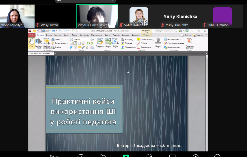This screenshot has width=247, height=157.
Task: Select the Клейка нотатка sticky note tool
Action: [x=145, y=39]
